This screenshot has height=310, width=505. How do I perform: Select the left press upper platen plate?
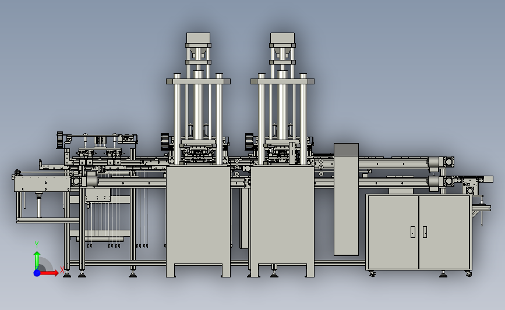coord(199,81)
